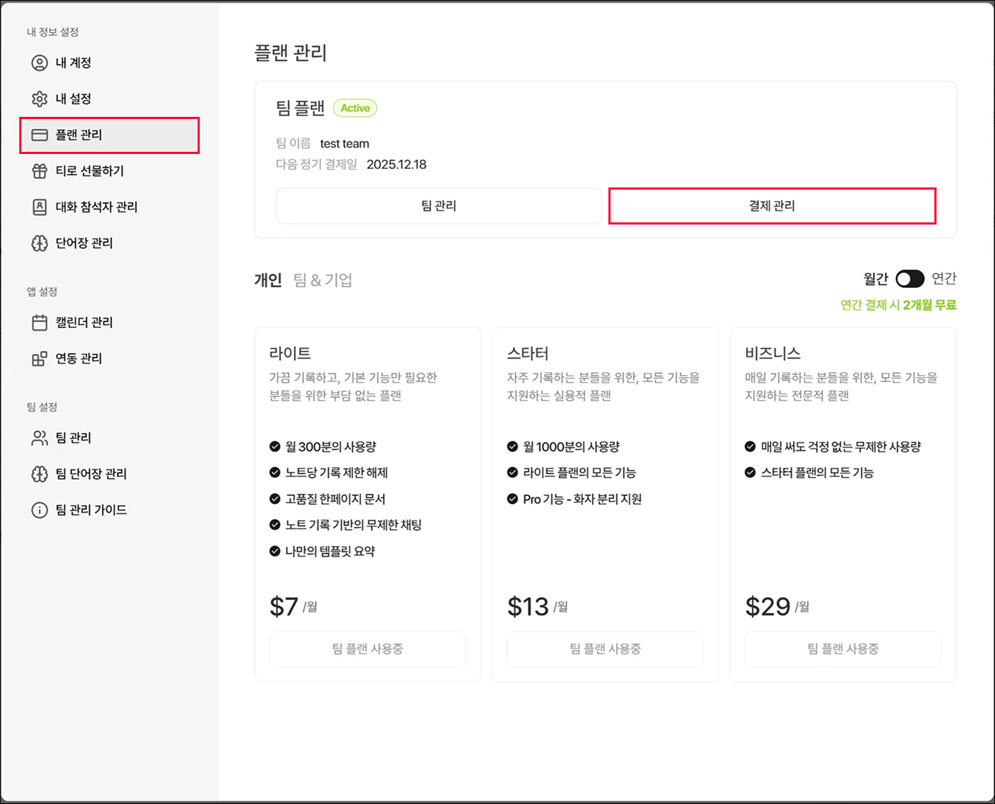Switch to the 팀 & 기업 tab
995x804 pixels.
[x=323, y=280]
